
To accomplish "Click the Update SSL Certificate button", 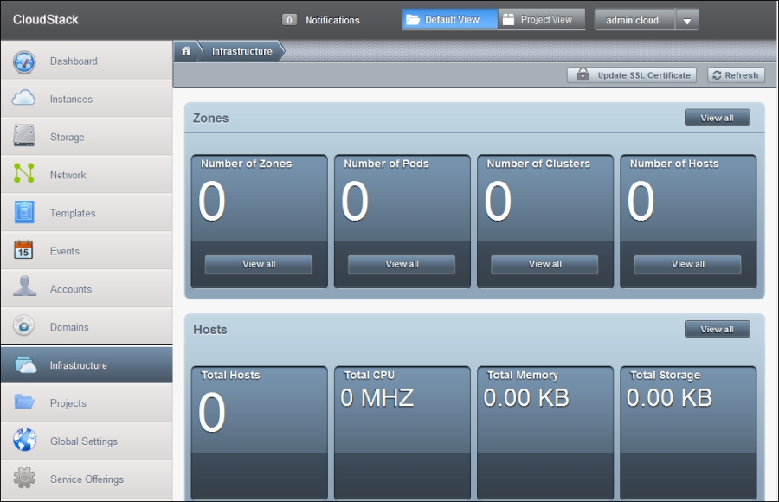I will point(633,75).
